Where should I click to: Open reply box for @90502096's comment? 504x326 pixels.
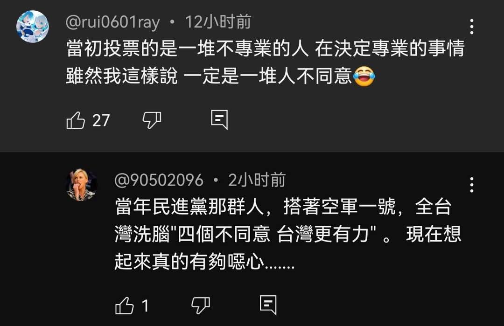coord(268,305)
